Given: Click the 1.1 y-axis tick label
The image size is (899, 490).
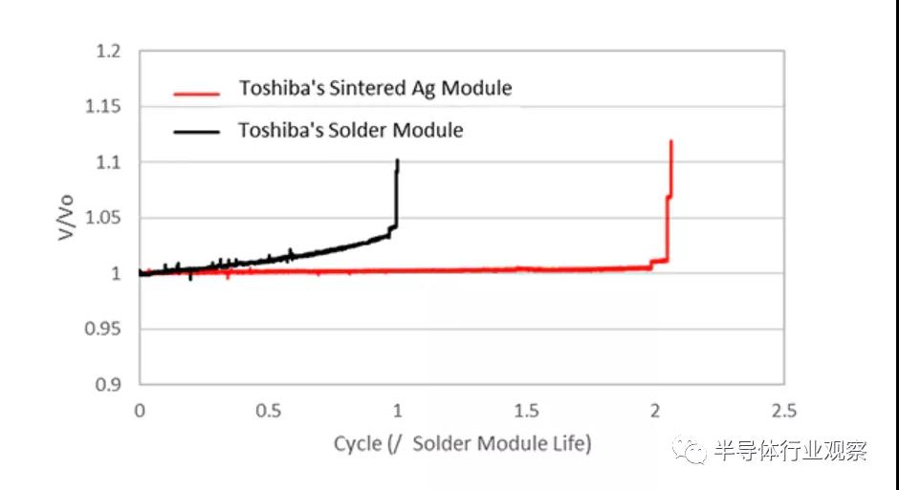Looking at the screenshot, I should pos(111,163).
